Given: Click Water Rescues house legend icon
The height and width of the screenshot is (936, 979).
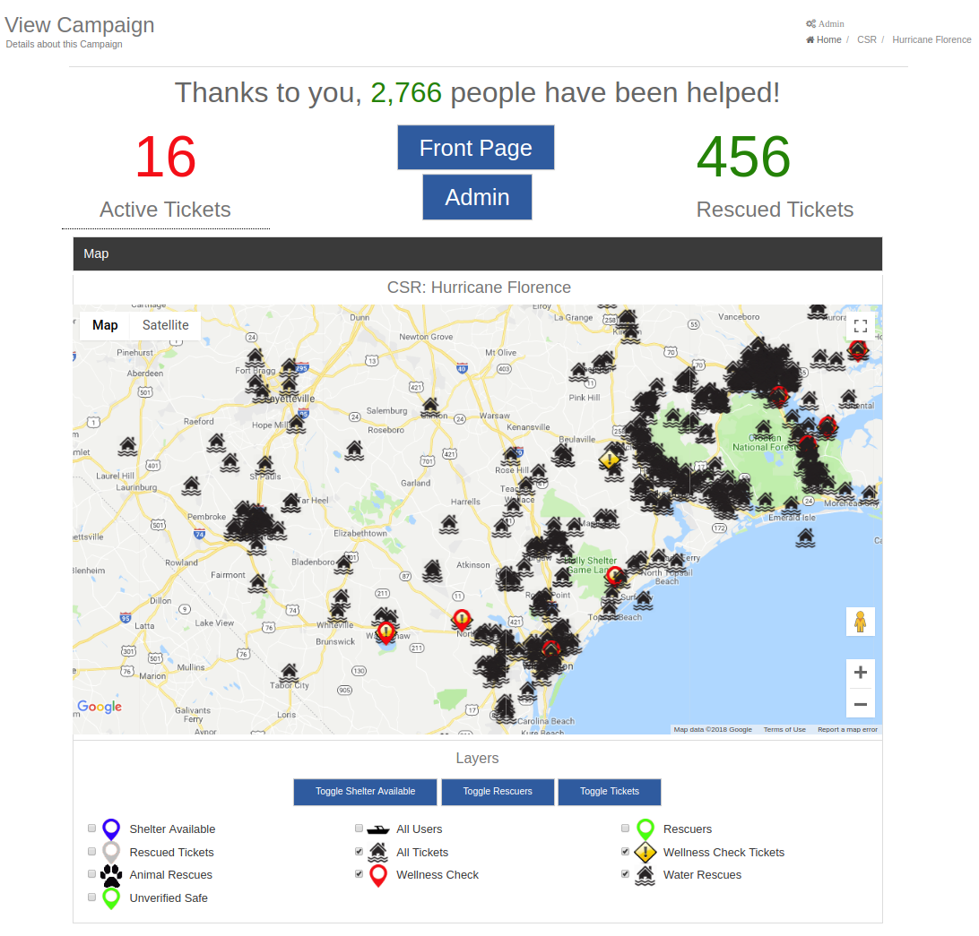Looking at the screenshot, I should 645,875.
